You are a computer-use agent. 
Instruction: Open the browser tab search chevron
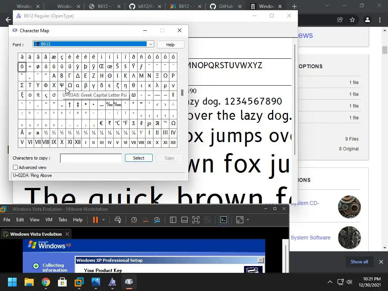point(327,5)
